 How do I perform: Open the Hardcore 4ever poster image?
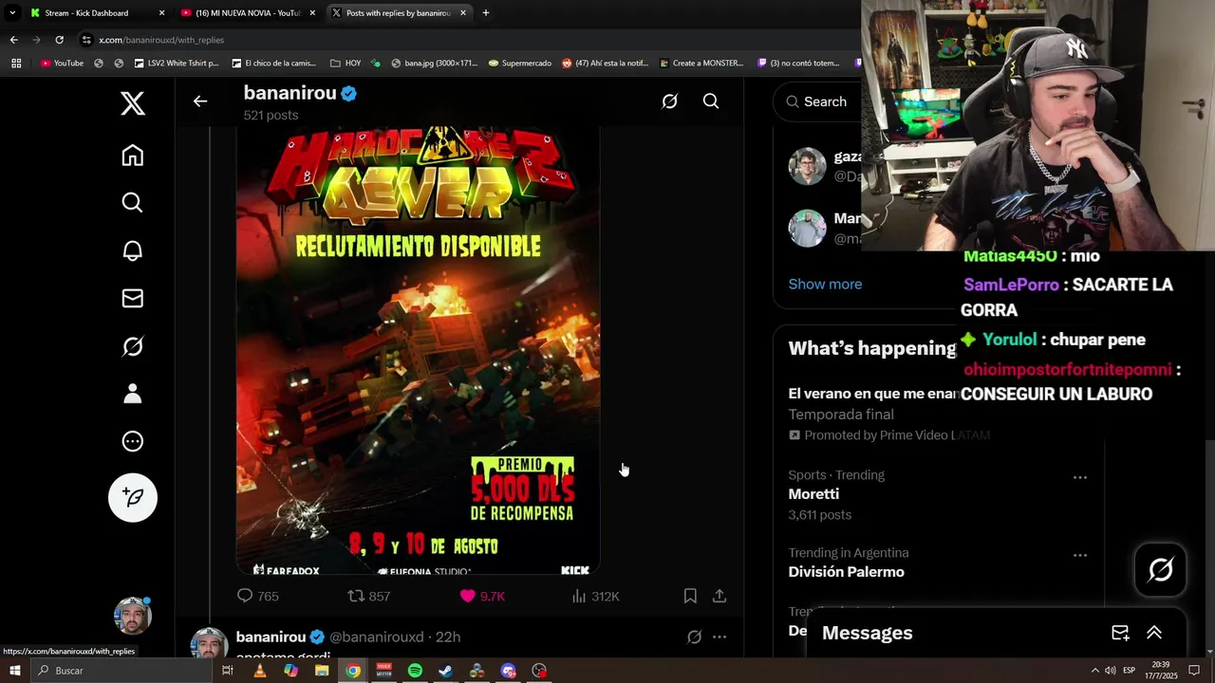point(418,349)
